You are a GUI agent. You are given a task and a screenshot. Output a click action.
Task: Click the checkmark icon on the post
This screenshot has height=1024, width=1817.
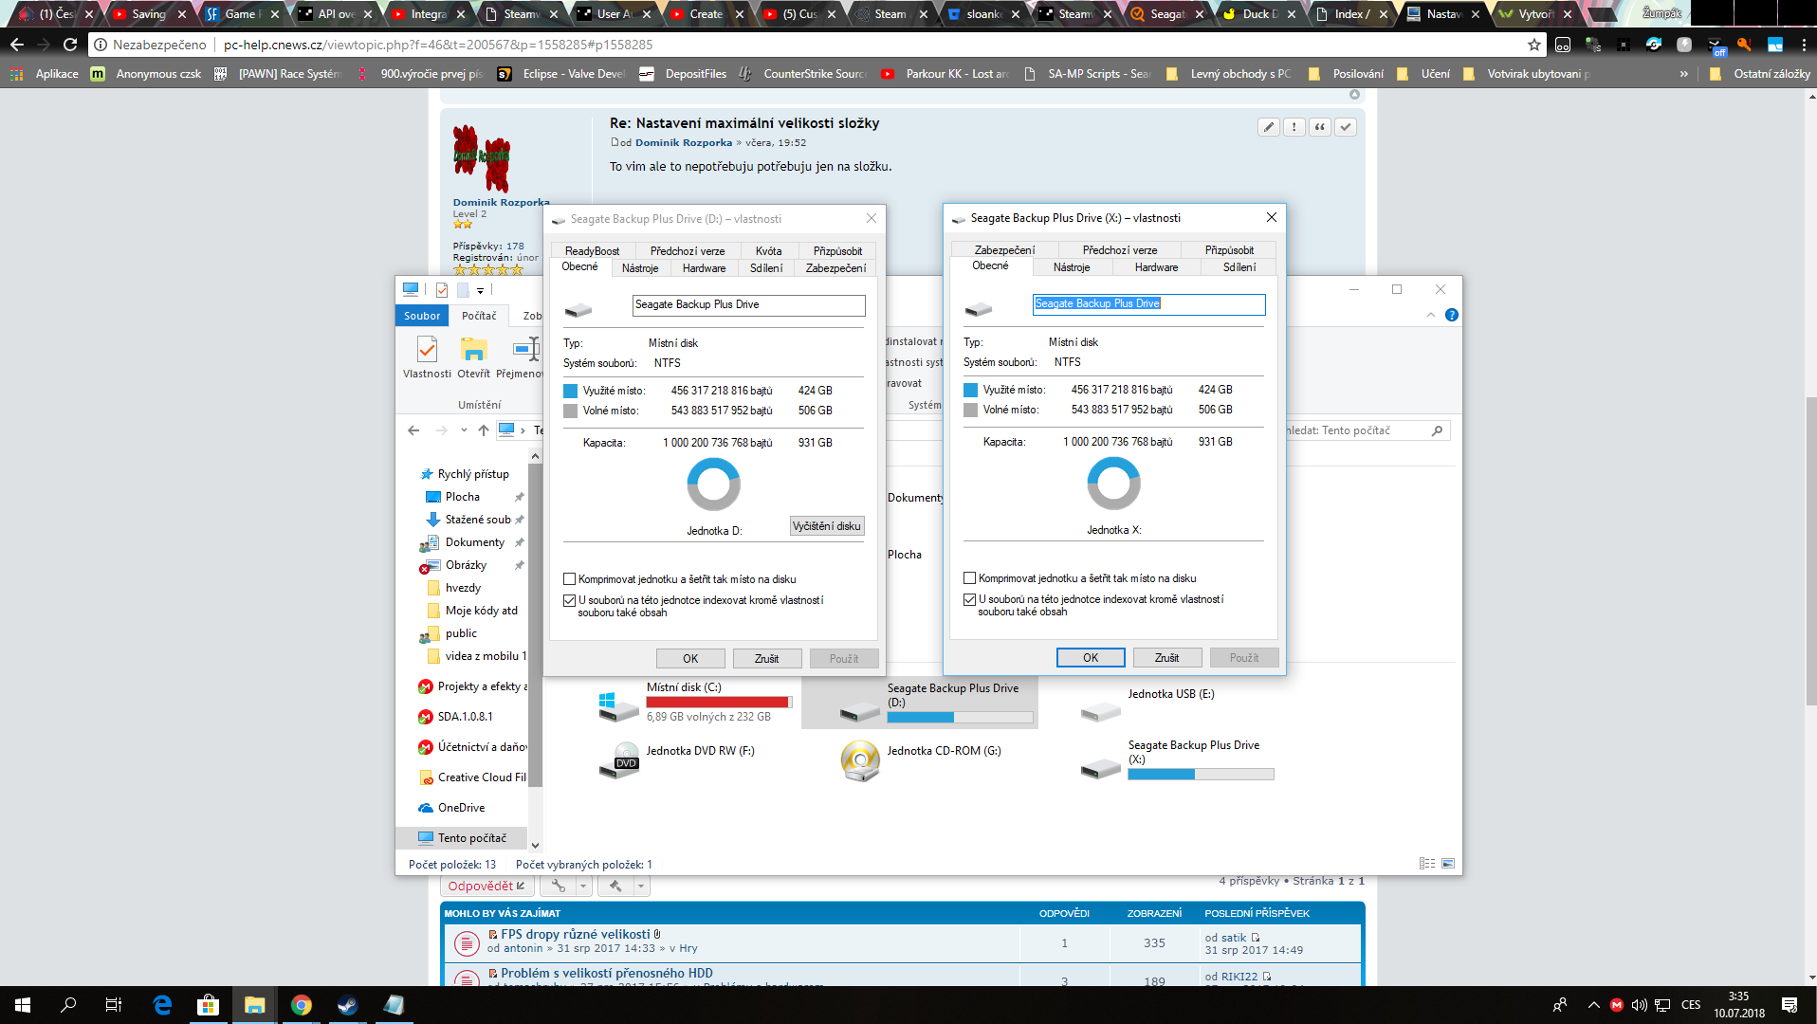[x=1346, y=127]
